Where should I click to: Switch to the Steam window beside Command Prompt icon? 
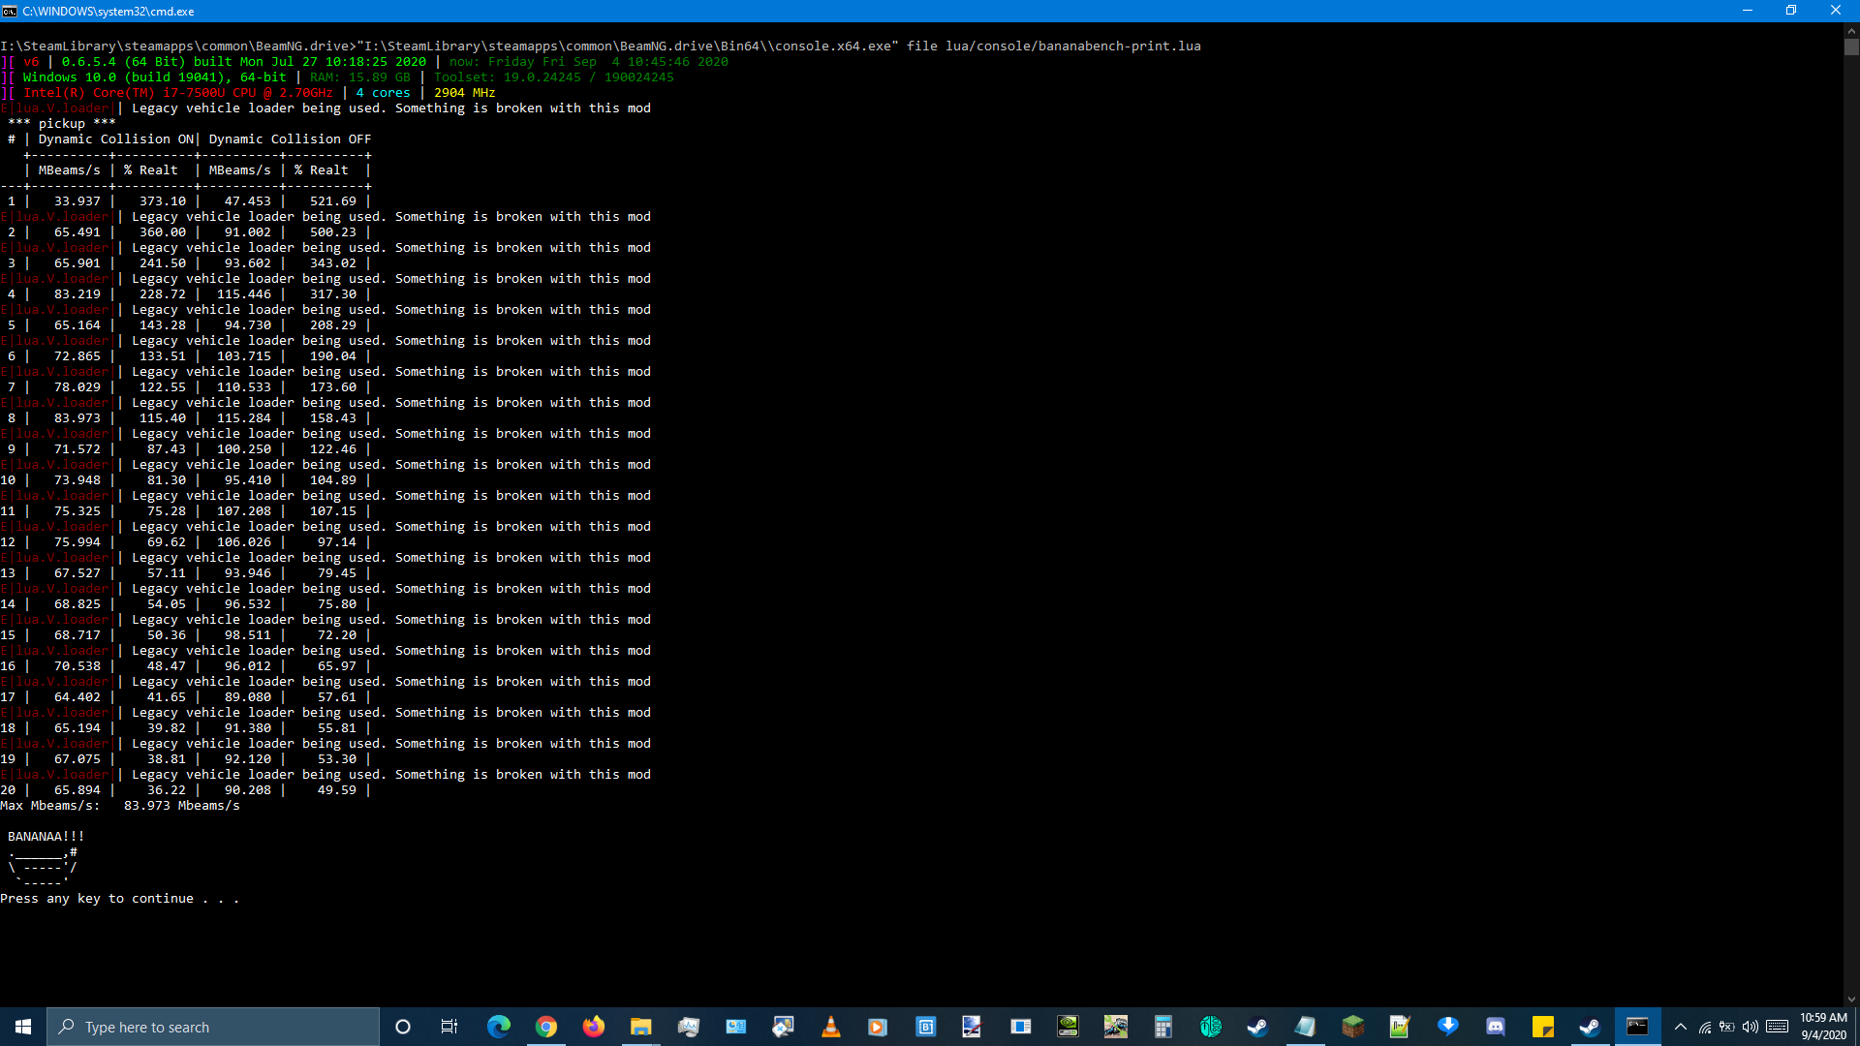pos(1590,1027)
